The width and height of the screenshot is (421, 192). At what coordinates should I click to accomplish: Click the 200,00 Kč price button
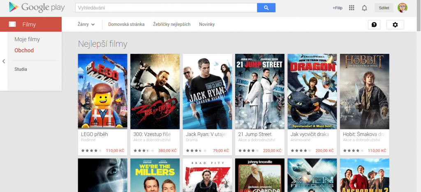pyautogui.click(x=325, y=150)
